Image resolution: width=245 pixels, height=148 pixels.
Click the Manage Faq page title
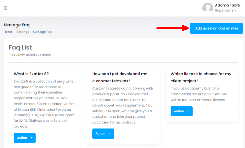point(16,25)
